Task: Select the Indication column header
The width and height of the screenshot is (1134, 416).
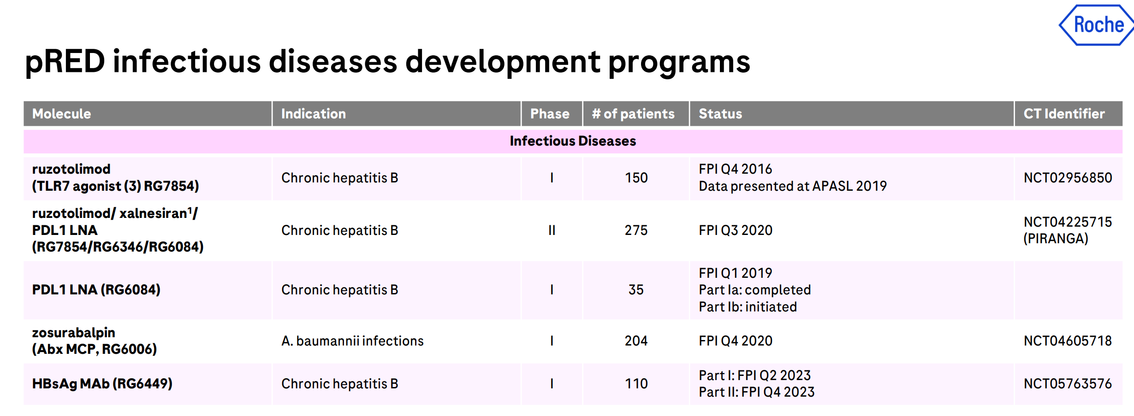Action: pos(313,114)
